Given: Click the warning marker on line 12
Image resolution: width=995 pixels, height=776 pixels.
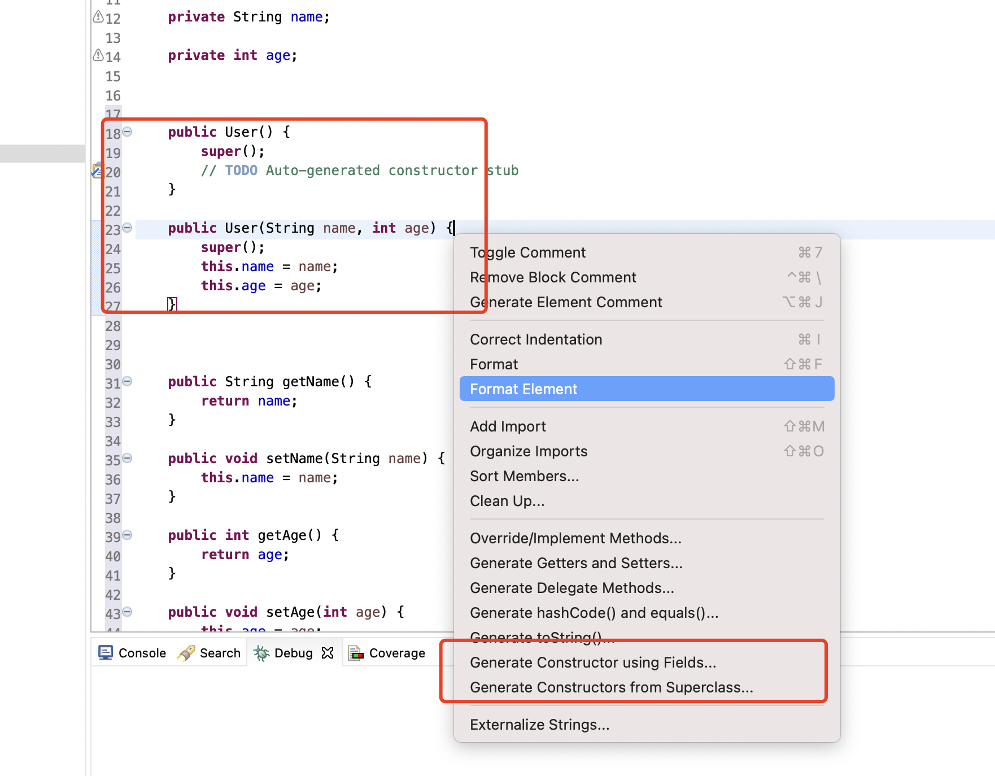Looking at the screenshot, I should 98,17.
